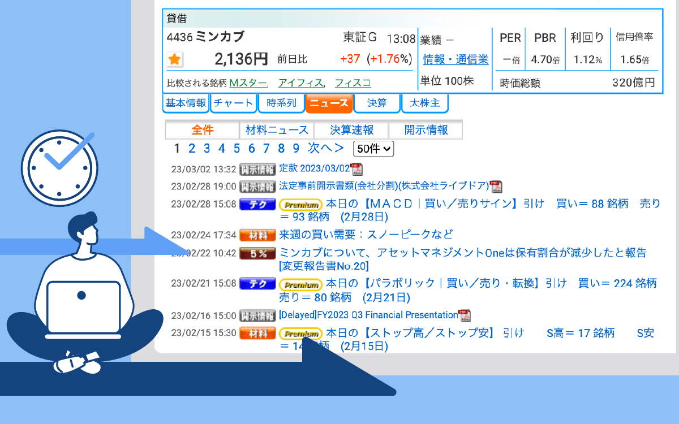Viewport: 679px width, 424px height.
Task: Click the stock name 4436 ミンカブ
Action: tap(206, 37)
